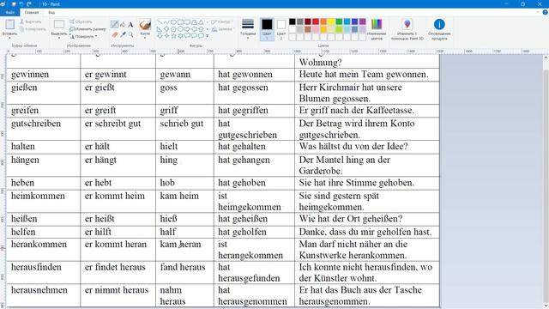Viewport: 549px width, 309px height.
Task: Click the word 'gewinnen' in canvas
Action: tap(30, 75)
